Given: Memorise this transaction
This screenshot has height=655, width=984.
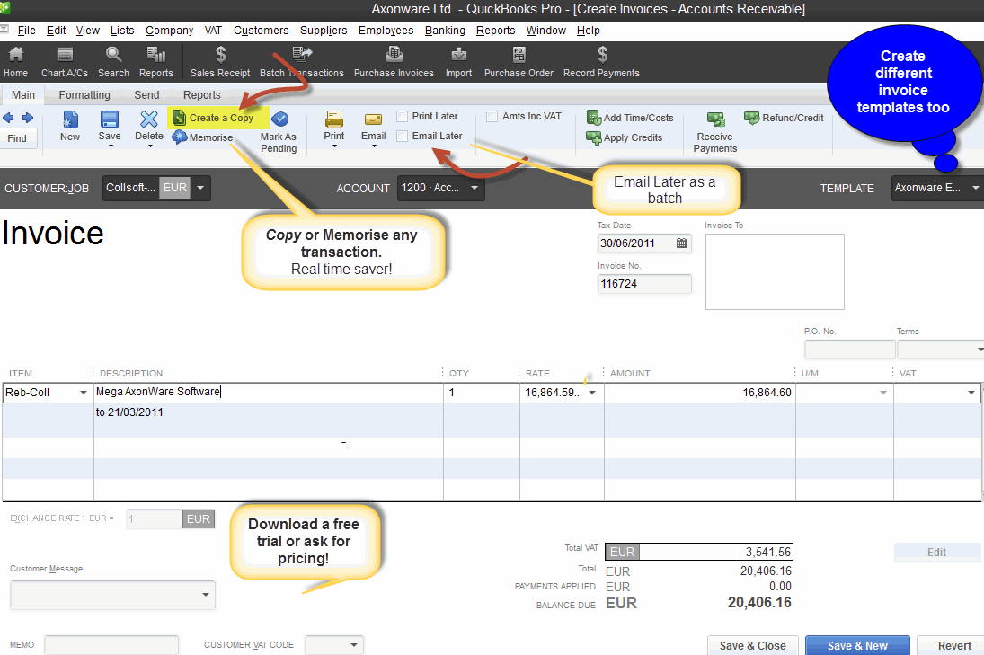Looking at the screenshot, I should (x=203, y=137).
